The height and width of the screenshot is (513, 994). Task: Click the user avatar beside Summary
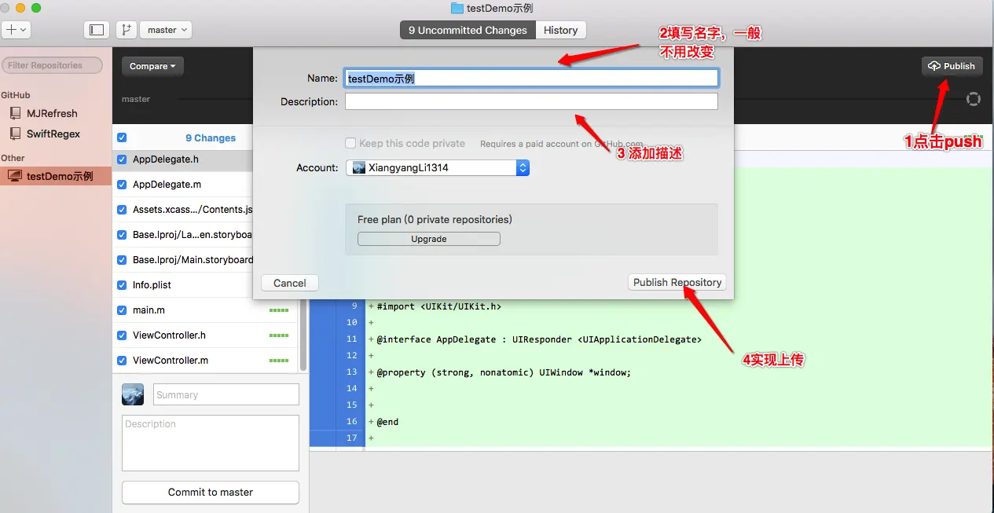(133, 394)
